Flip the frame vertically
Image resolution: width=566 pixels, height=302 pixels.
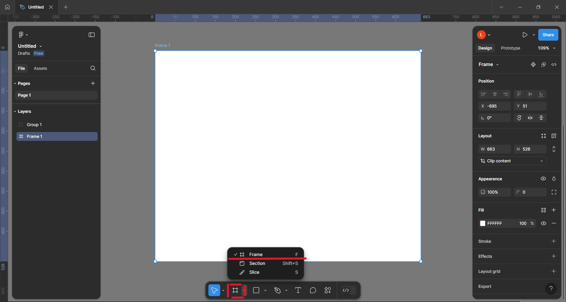[541, 118]
